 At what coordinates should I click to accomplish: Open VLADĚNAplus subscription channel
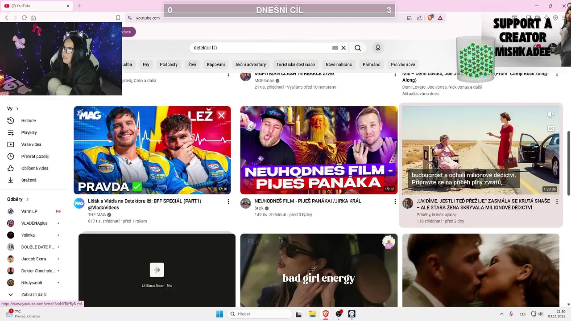click(x=34, y=223)
